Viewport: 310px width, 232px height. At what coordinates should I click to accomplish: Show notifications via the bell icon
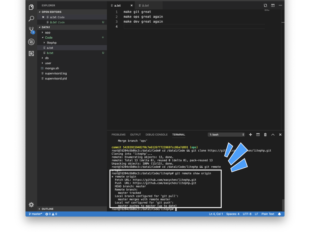coord(279,214)
